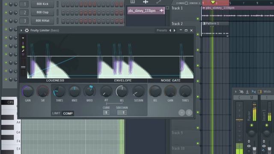Open the mixer options arrow menu
Screen dimensions: 274x154
click(x=235, y=92)
